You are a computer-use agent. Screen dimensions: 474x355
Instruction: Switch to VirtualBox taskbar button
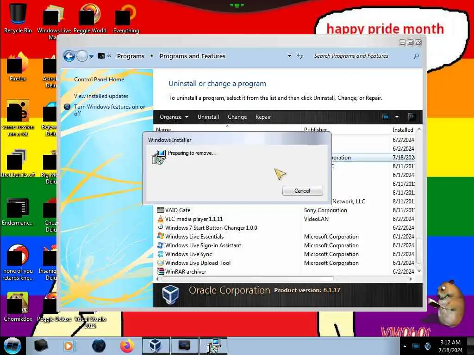pyautogui.click(x=155, y=346)
